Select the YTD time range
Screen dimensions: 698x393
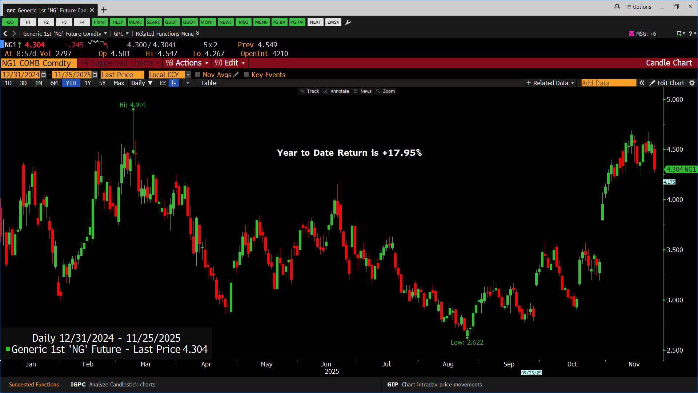pos(71,83)
